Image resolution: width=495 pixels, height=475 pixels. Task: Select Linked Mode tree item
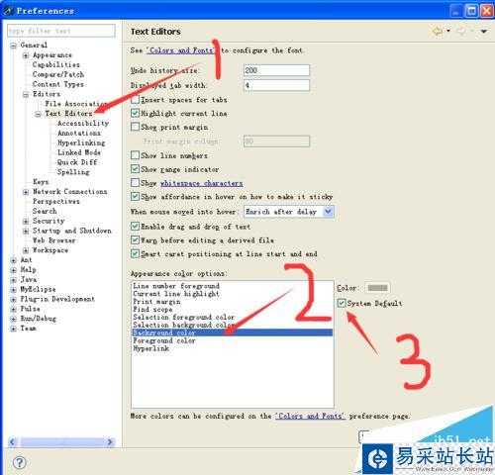click(x=79, y=152)
